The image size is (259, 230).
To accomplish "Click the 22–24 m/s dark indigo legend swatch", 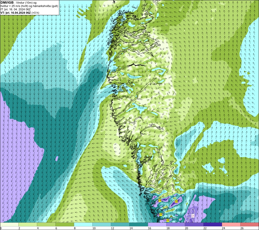I will [x=213, y=225].
